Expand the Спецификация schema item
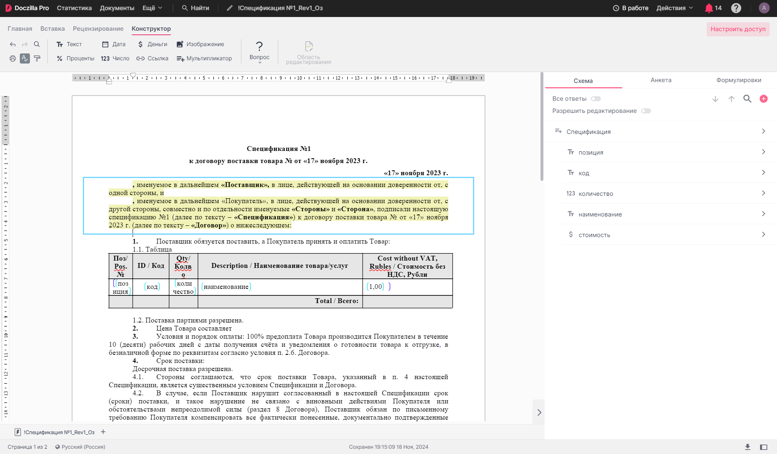The width and height of the screenshot is (777, 454). (x=661, y=132)
